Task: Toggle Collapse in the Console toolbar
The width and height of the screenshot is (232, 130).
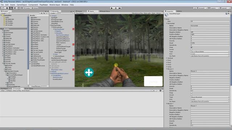Action: point(9,91)
